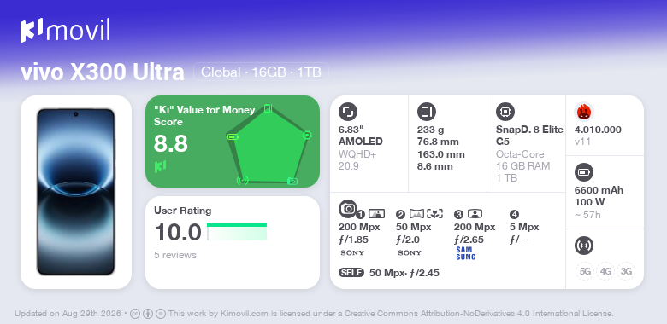Click the Kimovil logo
The width and height of the screenshot is (667, 324).
[x=65, y=31]
